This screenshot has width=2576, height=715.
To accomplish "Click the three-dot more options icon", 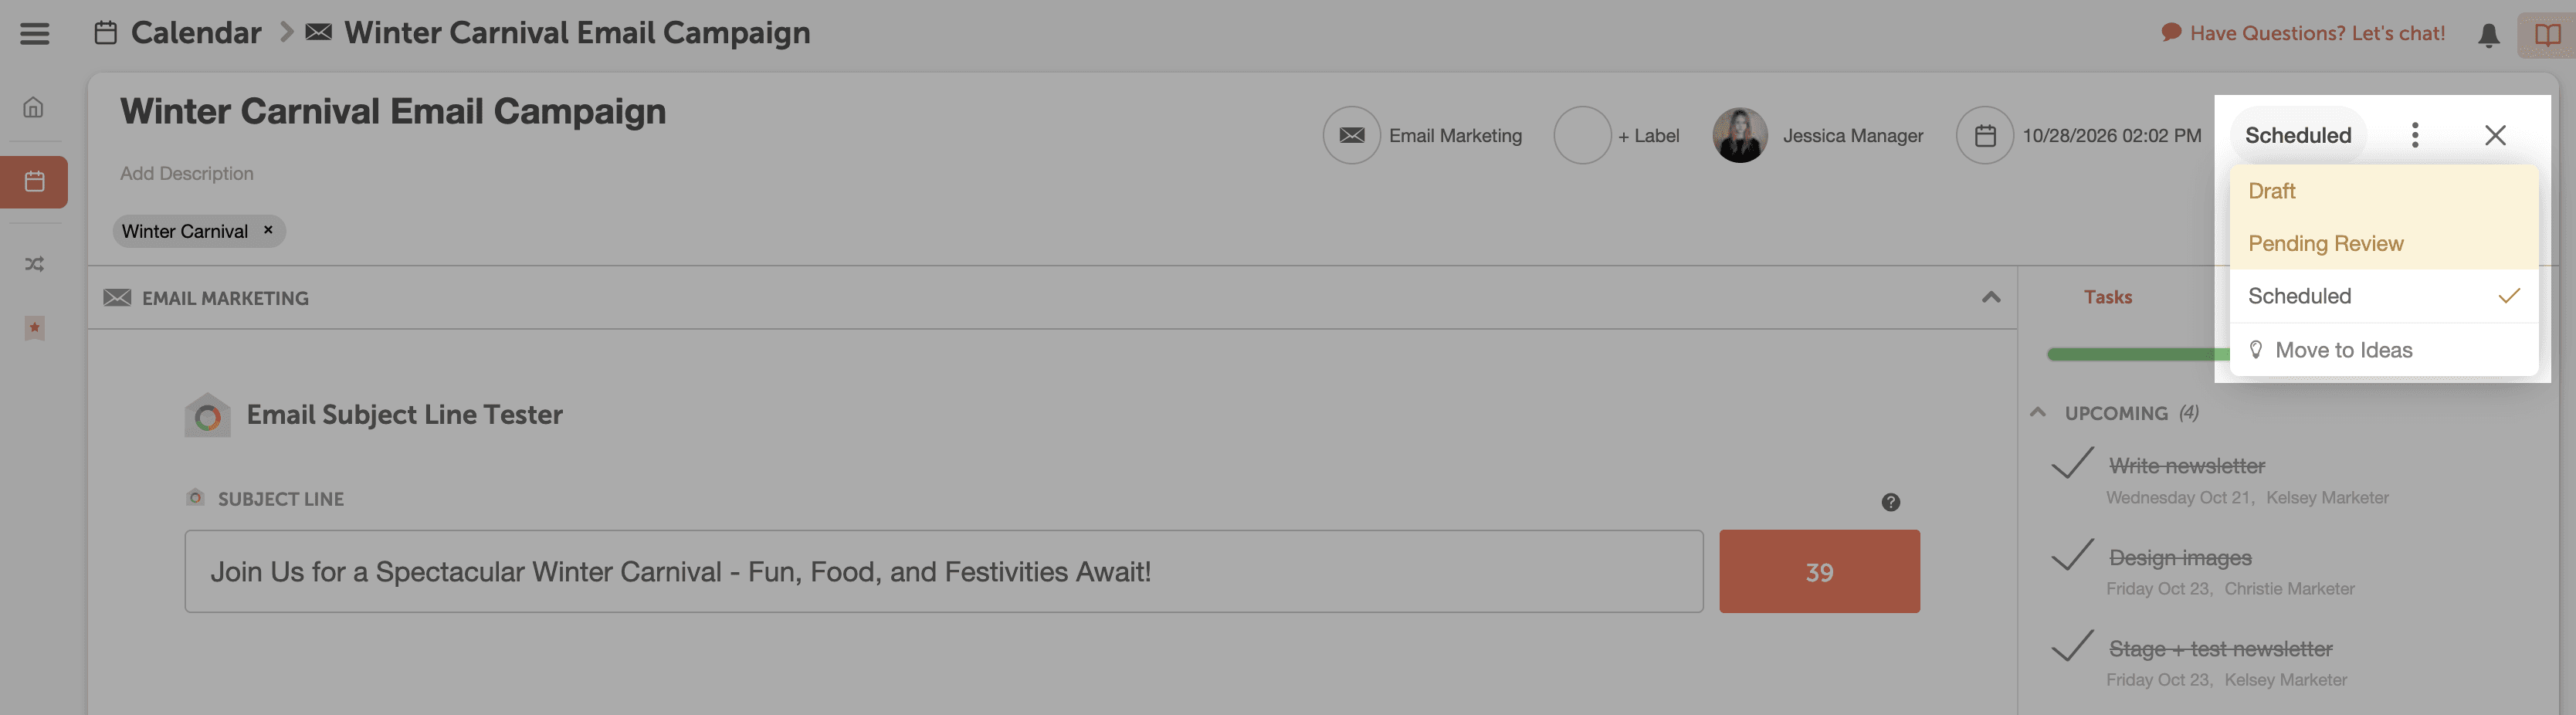I will click(x=2414, y=135).
